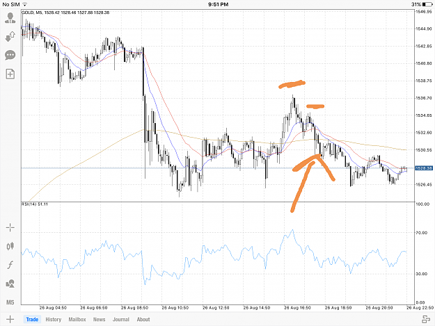Select the 26 Aug 08:50 time label
The width and height of the screenshot is (435, 326).
tap(134, 308)
